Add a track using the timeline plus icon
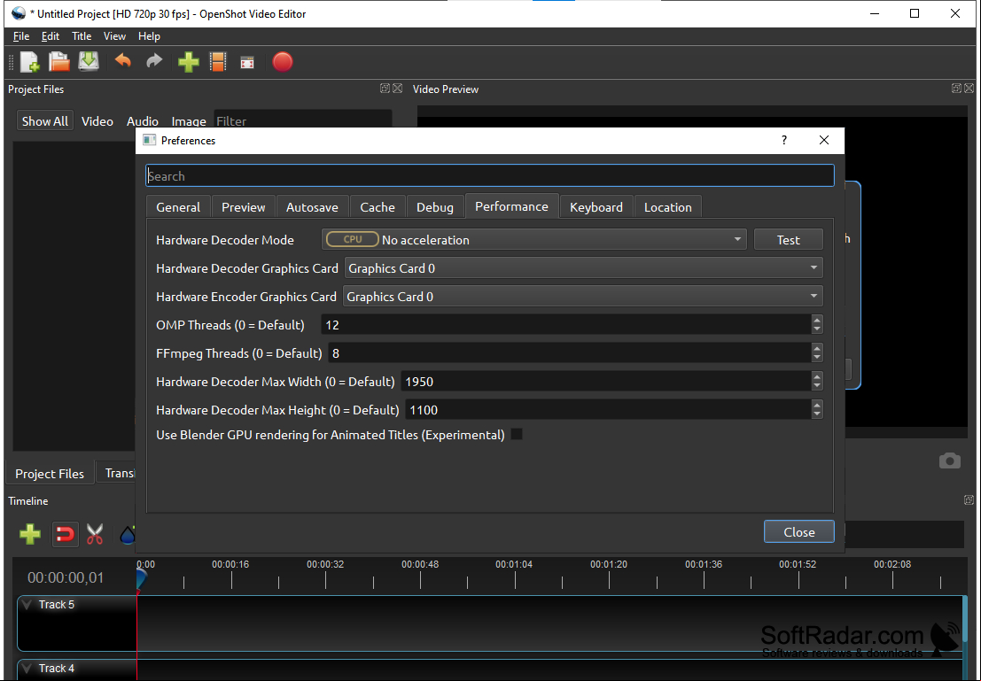Screen dimensions: 981x681 pyautogui.click(x=30, y=534)
